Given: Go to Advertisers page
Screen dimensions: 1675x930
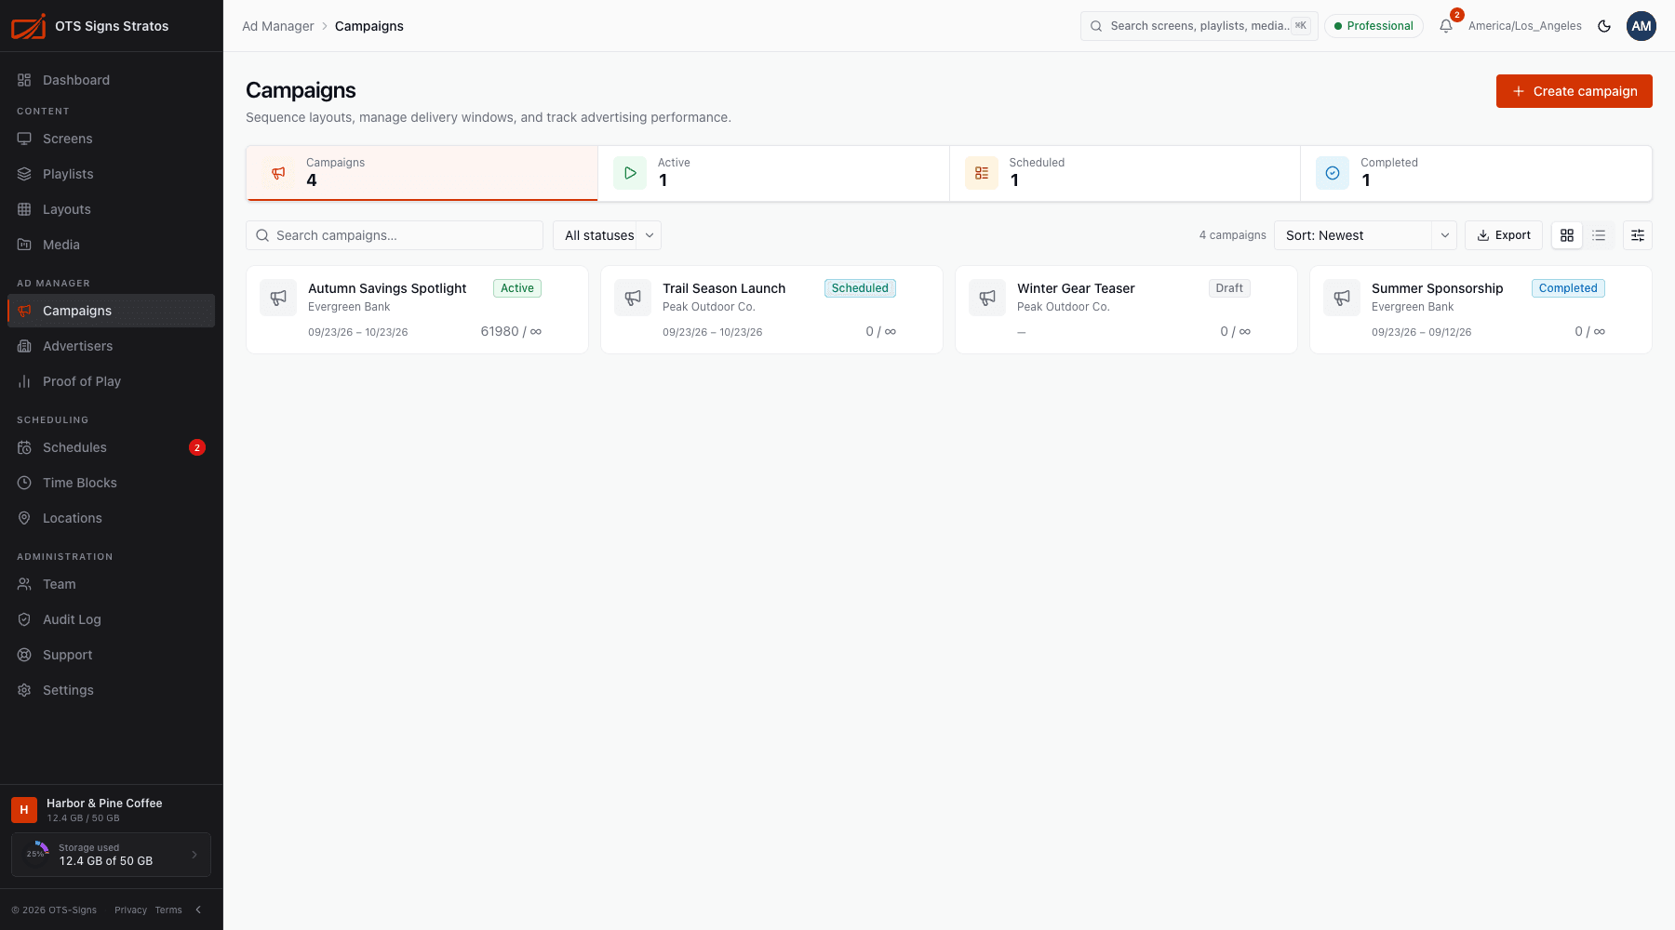Looking at the screenshot, I should pyautogui.click(x=111, y=346).
